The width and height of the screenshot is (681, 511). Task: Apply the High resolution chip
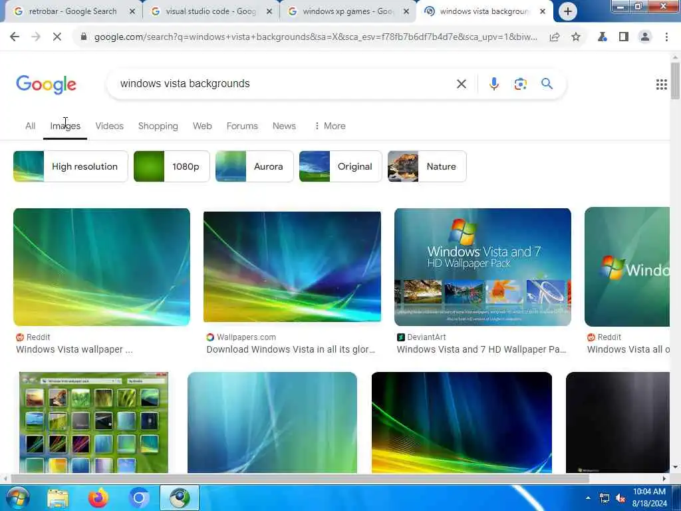(70, 166)
